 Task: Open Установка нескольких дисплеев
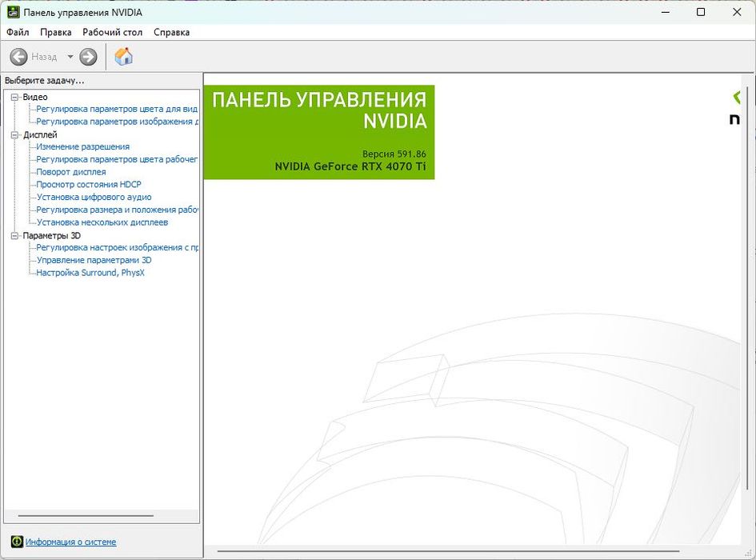102,222
